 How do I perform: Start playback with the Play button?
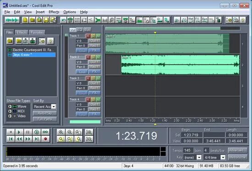19,132
